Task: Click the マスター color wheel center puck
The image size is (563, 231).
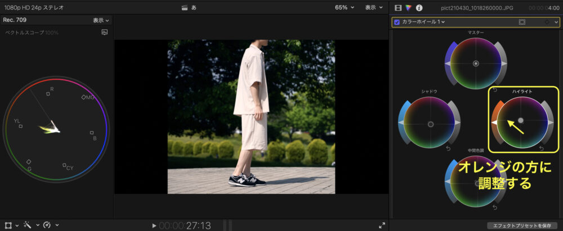Action: [x=476, y=64]
